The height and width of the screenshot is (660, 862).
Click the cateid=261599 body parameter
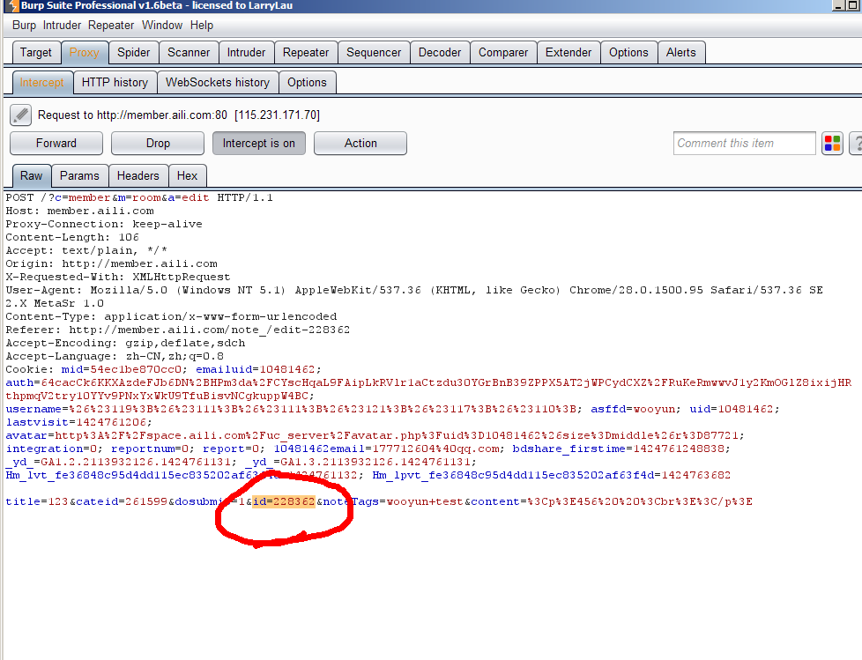click(122, 501)
